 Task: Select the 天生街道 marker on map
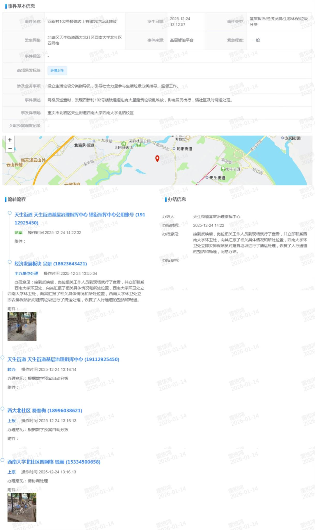pos(207,177)
